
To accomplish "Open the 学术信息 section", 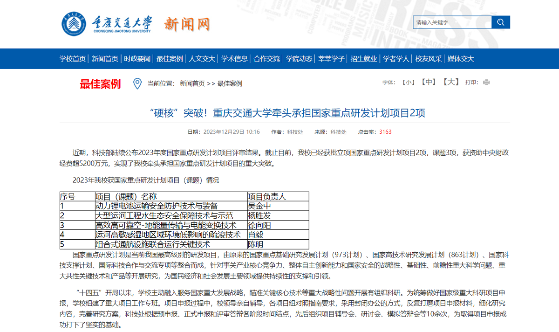I will click(x=233, y=58).
